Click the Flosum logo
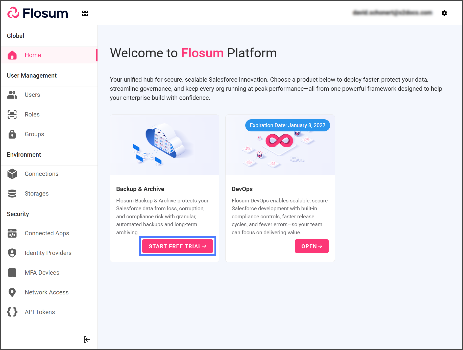The image size is (463, 350). coord(38,13)
